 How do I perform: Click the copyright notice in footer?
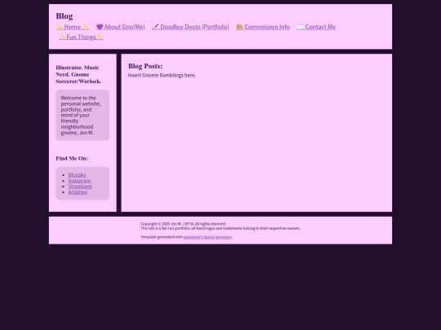click(x=183, y=224)
